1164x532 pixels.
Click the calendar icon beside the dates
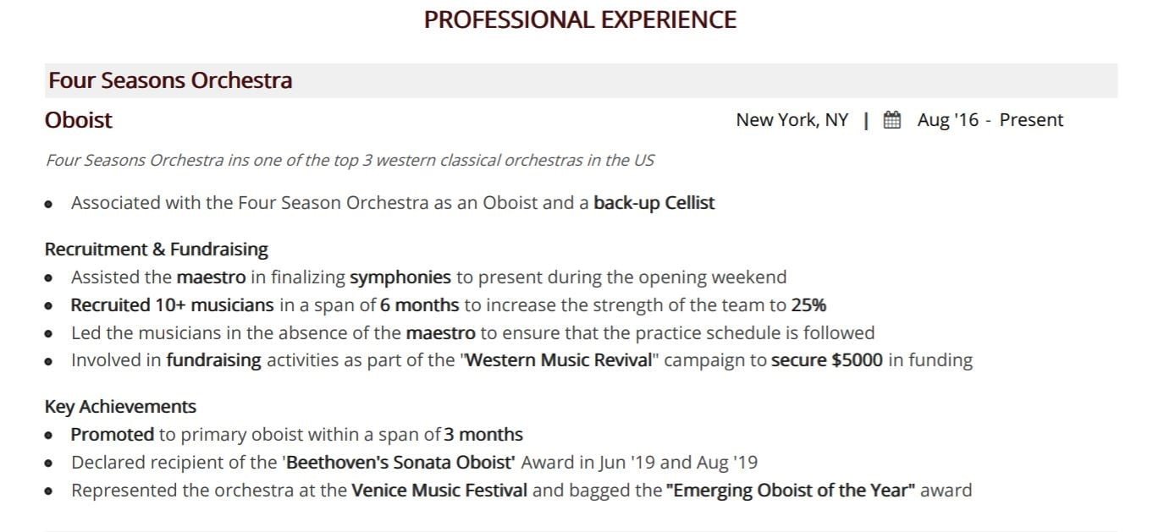click(x=891, y=120)
